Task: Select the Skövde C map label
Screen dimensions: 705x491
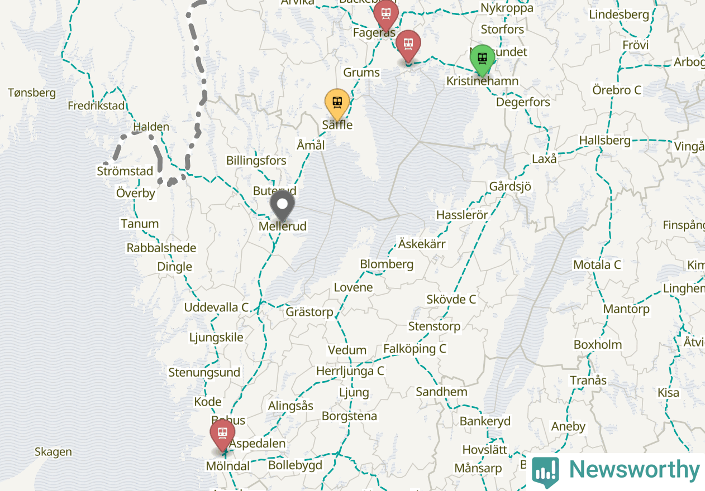Action: pyautogui.click(x=451, y=299)
